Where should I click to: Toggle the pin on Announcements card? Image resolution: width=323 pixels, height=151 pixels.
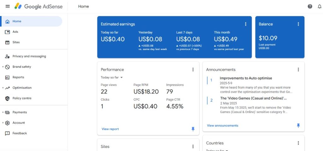pos(298,126)
